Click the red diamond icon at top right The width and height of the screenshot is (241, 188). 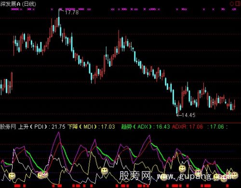pos(232,4)
